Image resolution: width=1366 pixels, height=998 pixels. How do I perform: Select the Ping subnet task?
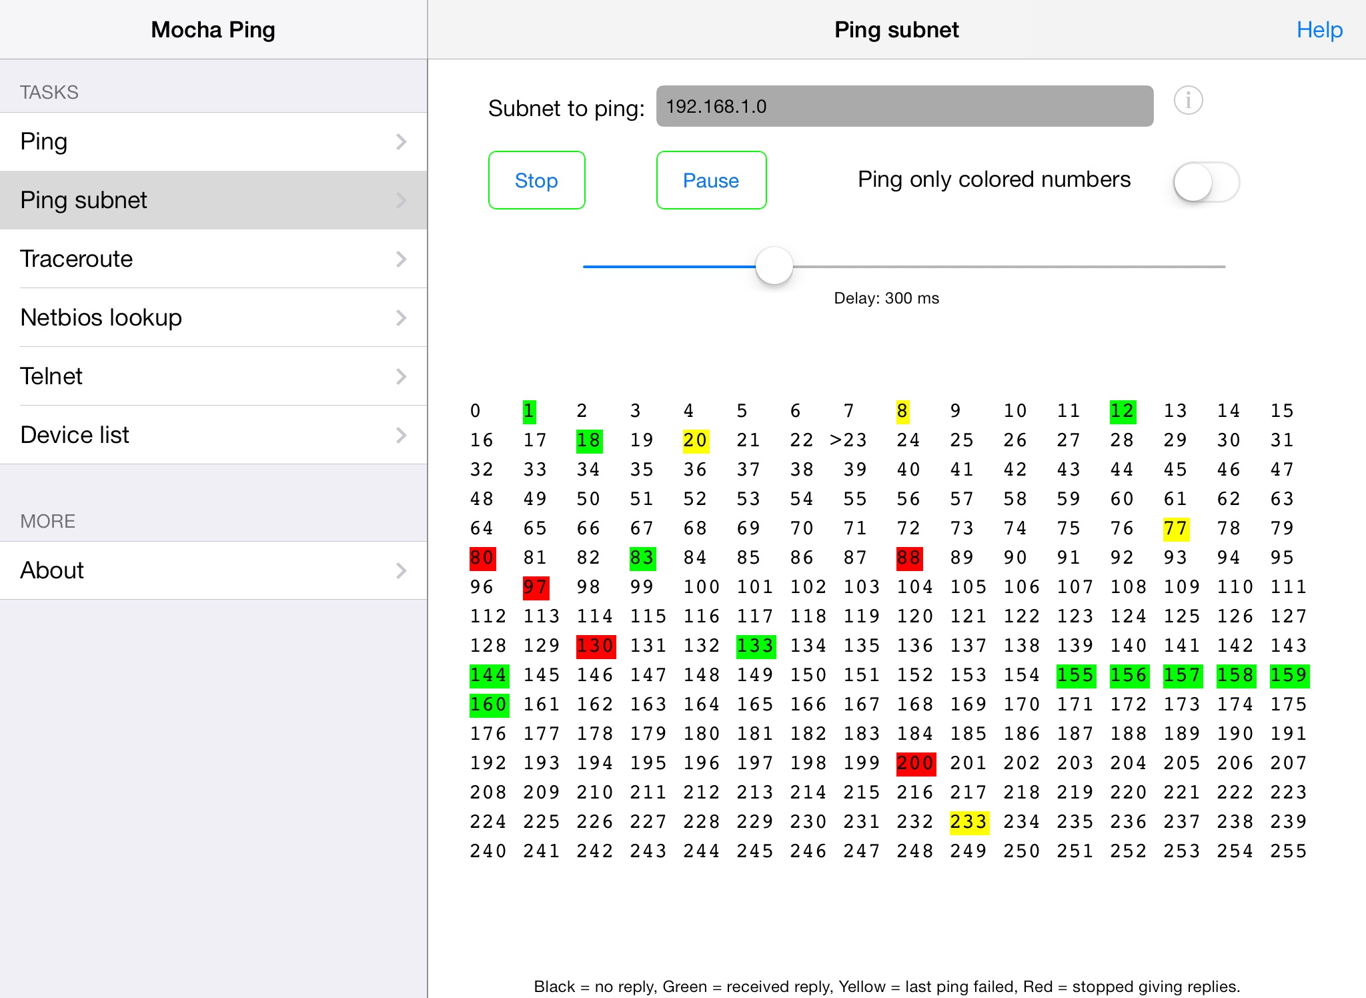pyautogui.click(x=213, y=200)
